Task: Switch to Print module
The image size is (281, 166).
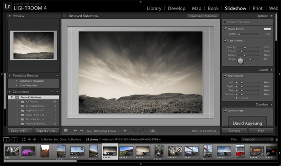Action: [258, 8]
